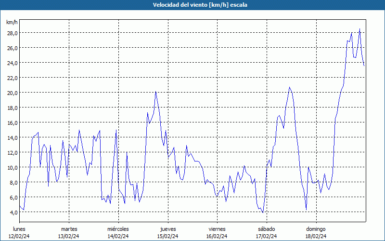This screenshot has height=241, width=385.
Task: Click the 'viernes' day label
Action: 217,229
